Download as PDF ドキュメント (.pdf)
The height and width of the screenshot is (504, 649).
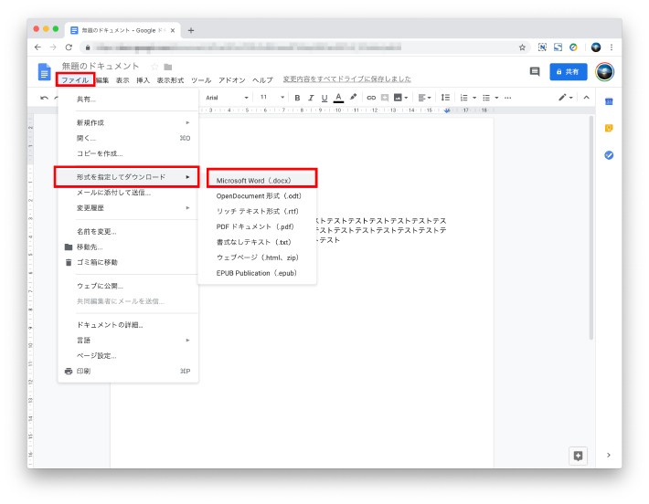coord(258,226)
